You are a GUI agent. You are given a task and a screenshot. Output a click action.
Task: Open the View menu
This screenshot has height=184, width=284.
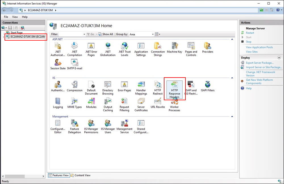[15, 17]
